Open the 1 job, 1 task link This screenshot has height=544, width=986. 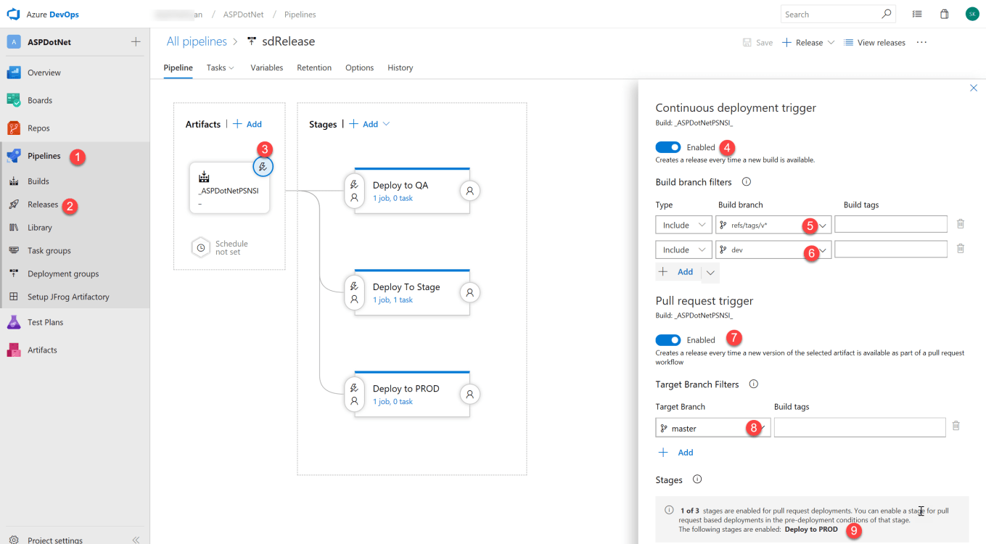click(393, 300)
